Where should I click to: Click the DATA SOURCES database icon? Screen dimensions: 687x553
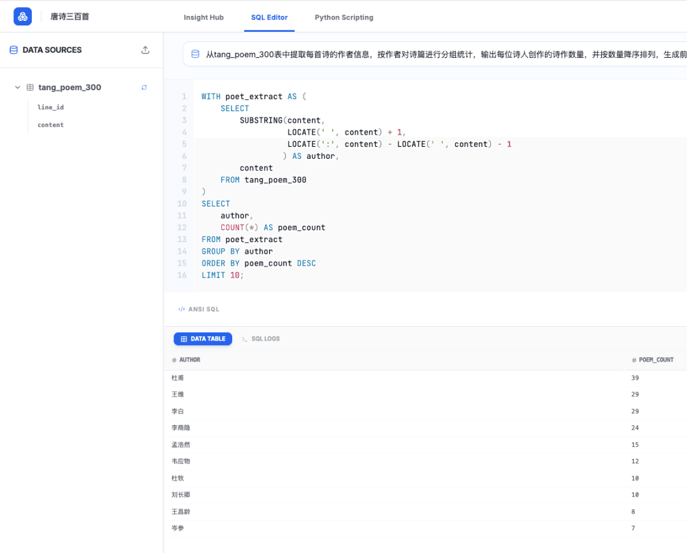(x=13, y=50)
